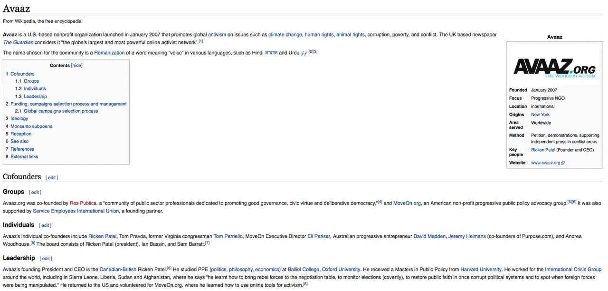
Task: Go to Global campaigns selection process entry
Action: pos(61,111)
